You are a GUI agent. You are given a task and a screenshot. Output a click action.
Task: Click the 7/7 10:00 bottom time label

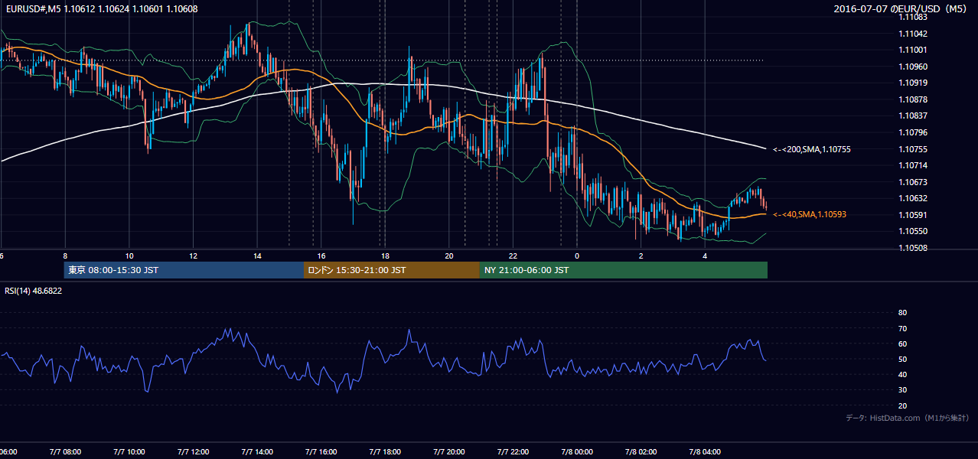[x=129, y=452]
